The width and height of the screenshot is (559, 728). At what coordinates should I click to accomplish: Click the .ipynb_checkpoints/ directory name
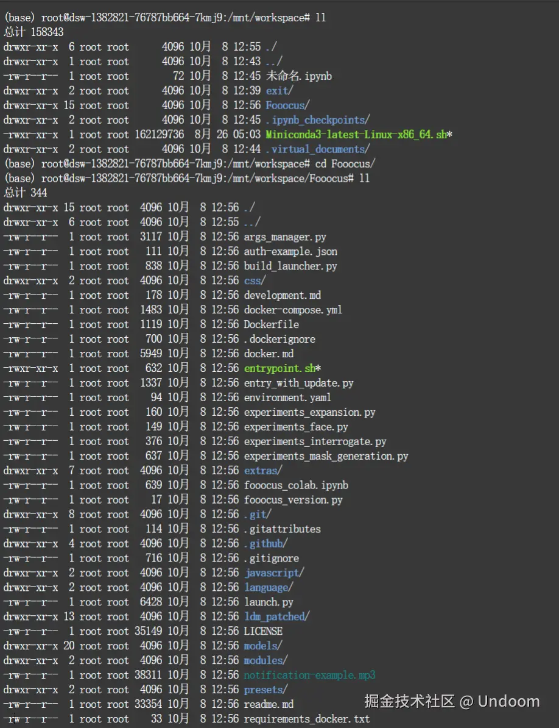(x=317, y=120)
